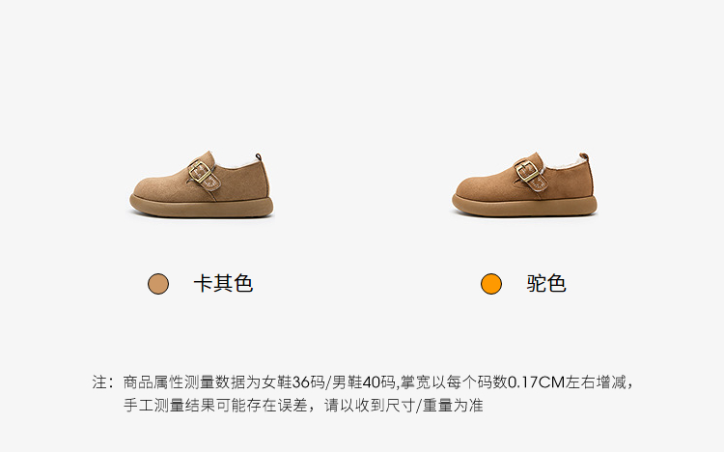The width and height of the screenshot is (724, 452).
Task: Click the 0.17CM value in the note
Action: pos(537,382)
